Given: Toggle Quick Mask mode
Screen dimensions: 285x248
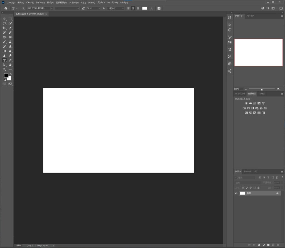Looking at the screenshot, I should (4, 84).
